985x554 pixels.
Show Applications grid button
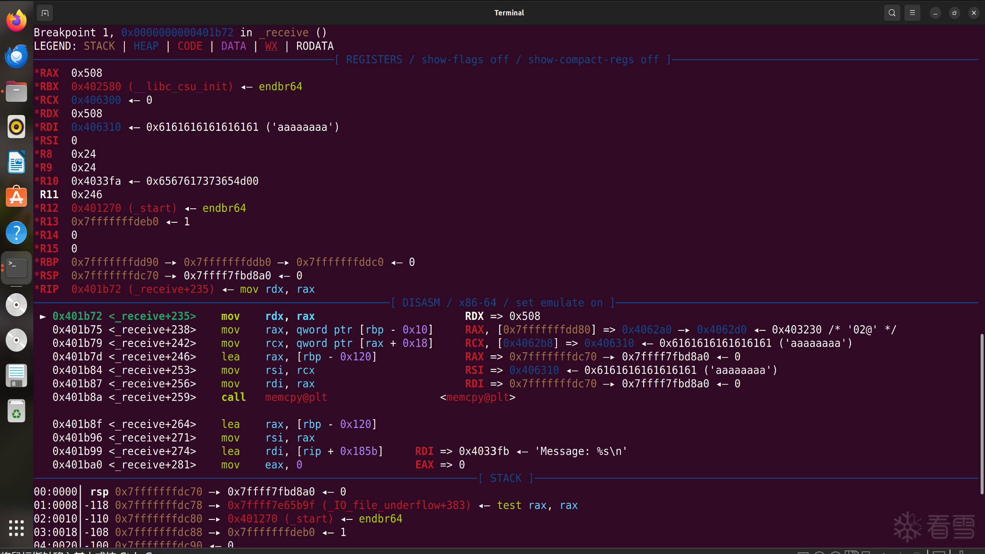coord(17,528)
